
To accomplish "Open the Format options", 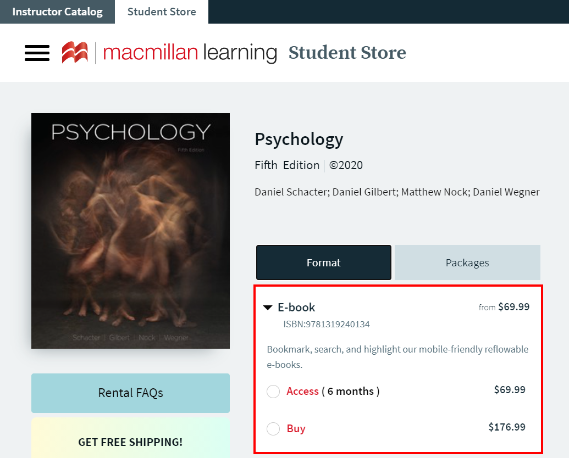I will tap(323, 262).
